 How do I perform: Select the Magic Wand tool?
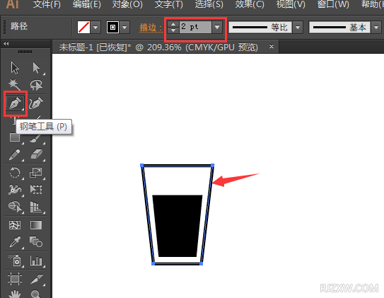tap(14, 85)
